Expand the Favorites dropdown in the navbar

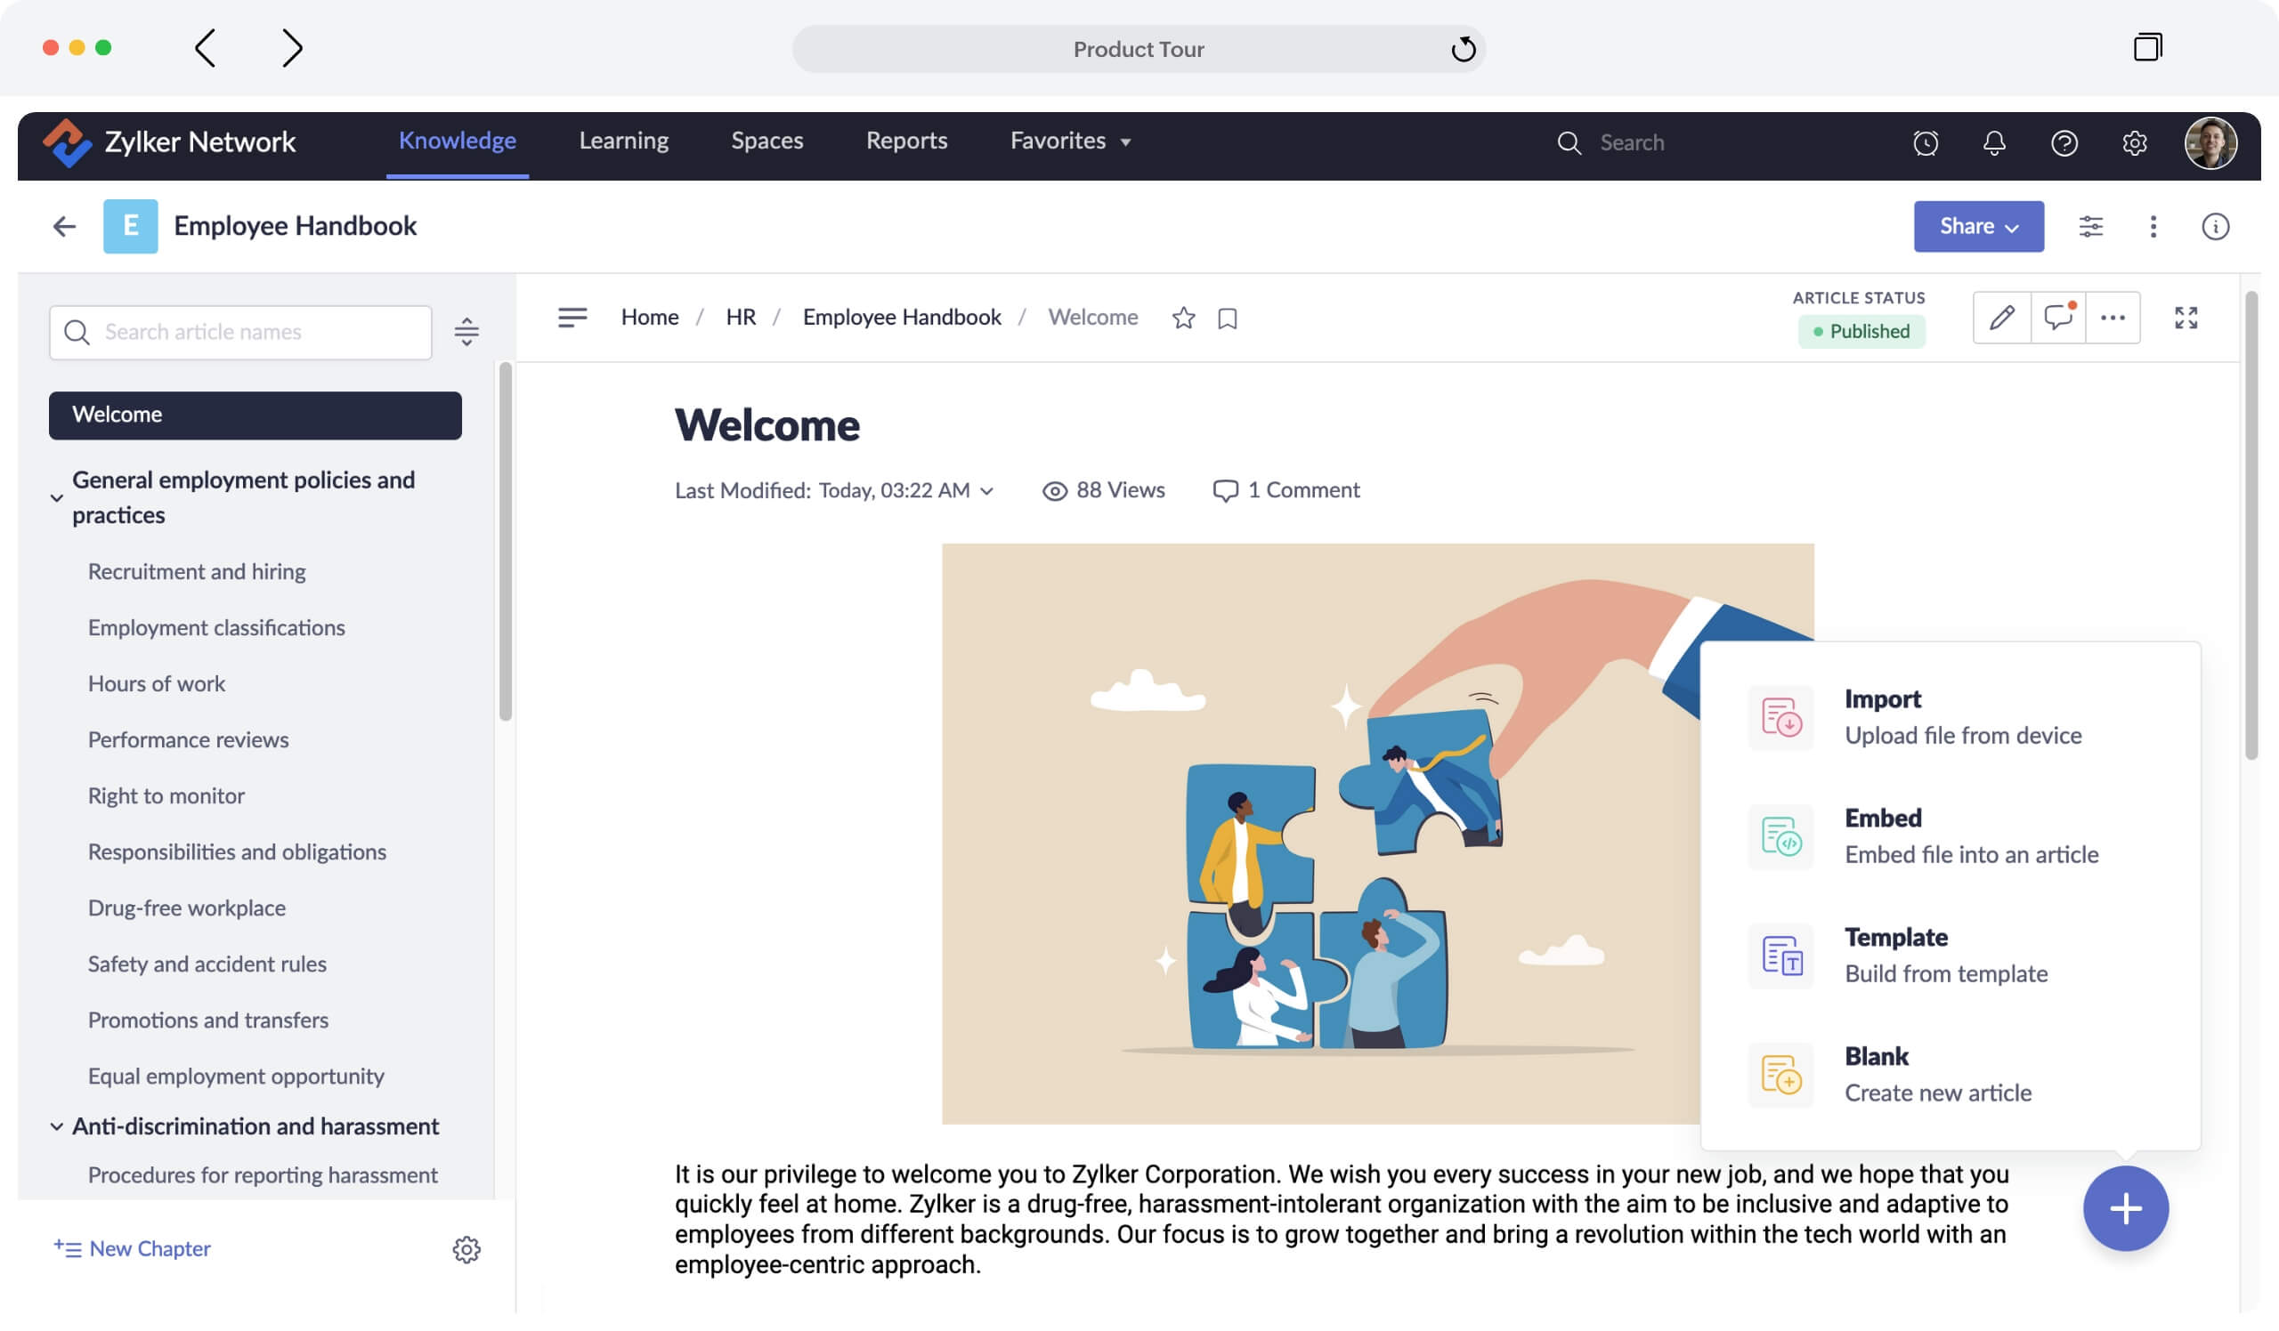tap(1125, 141)
